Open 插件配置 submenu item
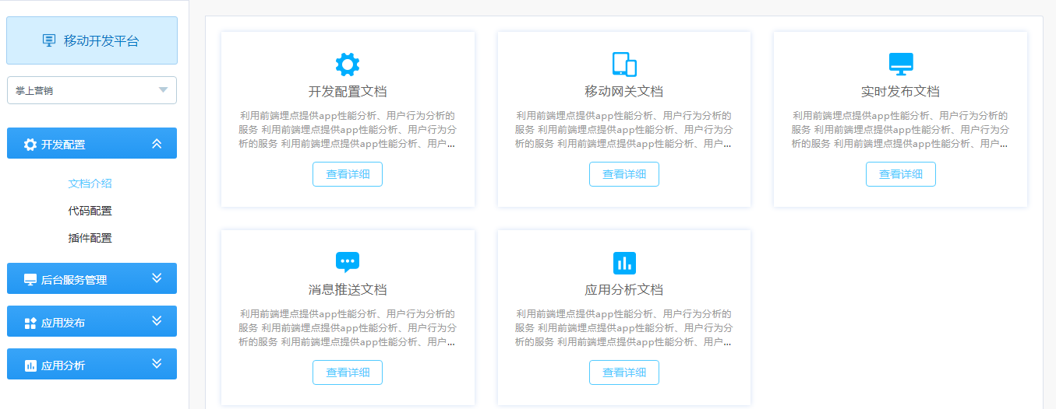The height and width of the screenshot is (409, 1056). (x=90, y=238)
